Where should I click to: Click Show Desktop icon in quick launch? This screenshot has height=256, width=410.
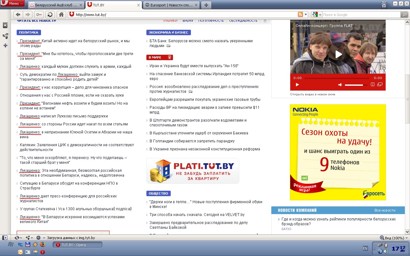tap(20, 244)
